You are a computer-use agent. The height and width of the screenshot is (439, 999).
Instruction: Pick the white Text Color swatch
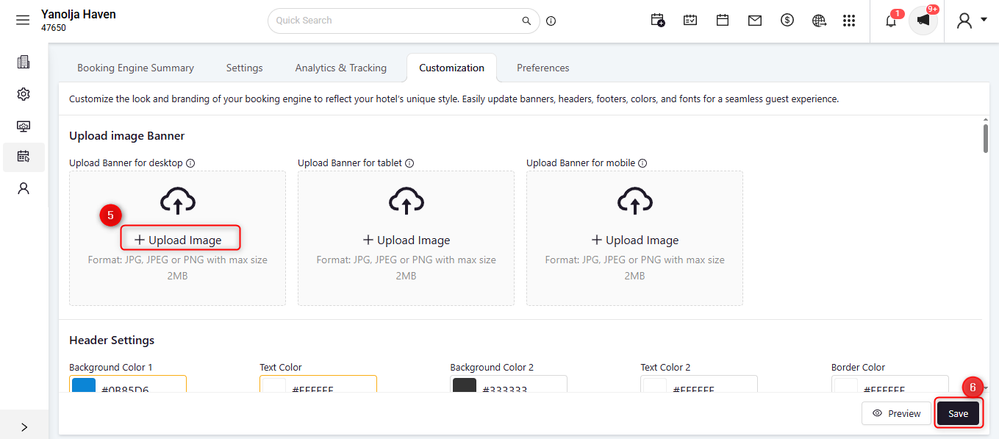tap(274, 385)
